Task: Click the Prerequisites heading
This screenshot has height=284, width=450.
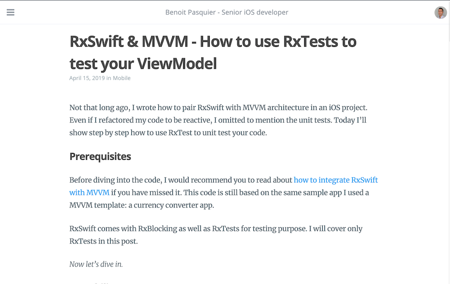Action: tap(100, 157)
